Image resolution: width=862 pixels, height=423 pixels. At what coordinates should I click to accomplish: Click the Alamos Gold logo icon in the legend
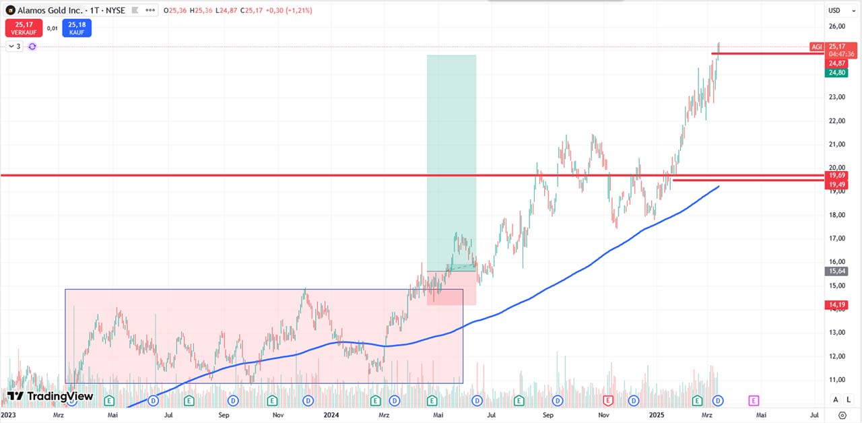[9, 10]
